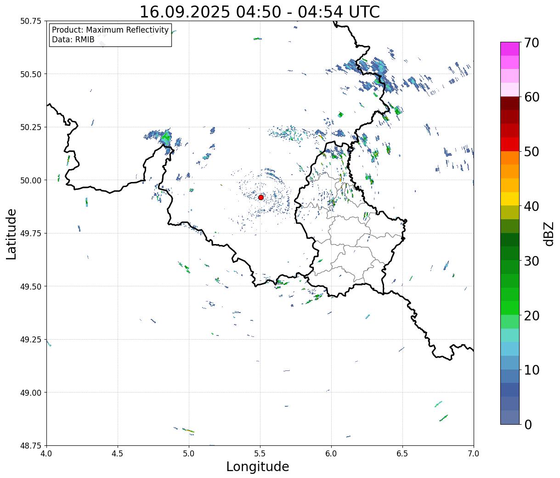This screenshot has width=560, height=478.
Task: Click latitude tick label 48.75
Action: pos(30,445)
